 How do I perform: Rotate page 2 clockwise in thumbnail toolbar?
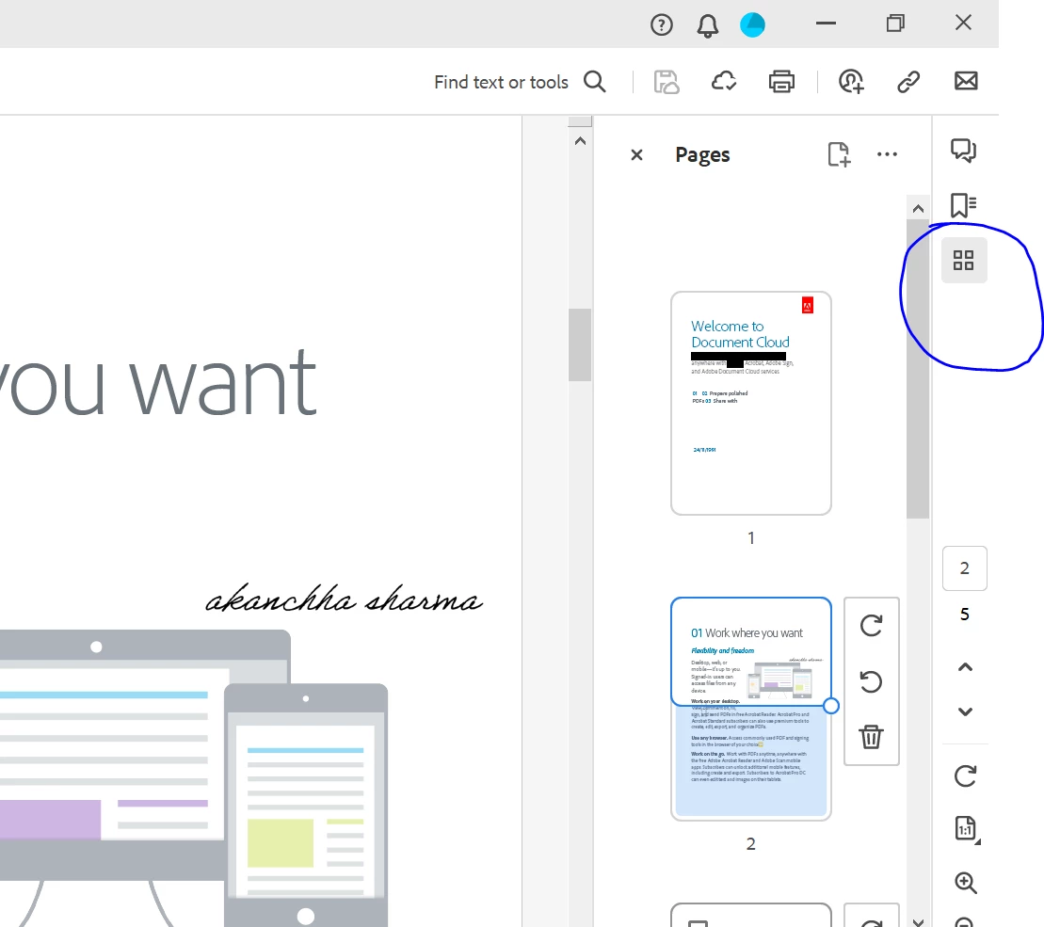(x=871, y=626)
